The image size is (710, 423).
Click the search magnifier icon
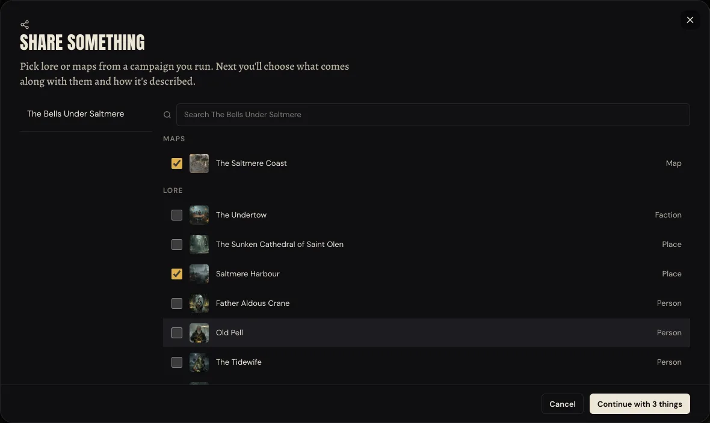(x=167, y=115)
